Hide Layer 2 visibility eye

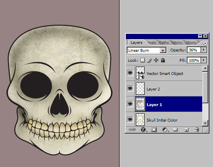coord(130,88)
